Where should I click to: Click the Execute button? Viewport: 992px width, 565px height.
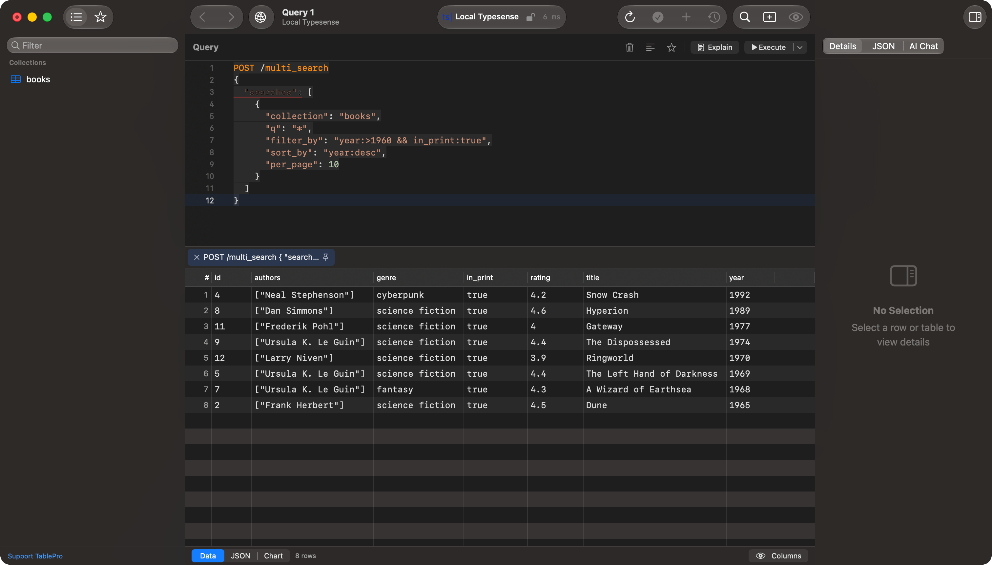click(x=769, y=47)
